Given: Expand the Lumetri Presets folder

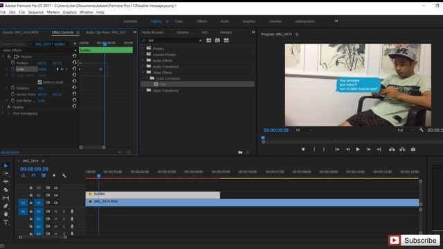Looking at the screenshot, I should (143, 54).
